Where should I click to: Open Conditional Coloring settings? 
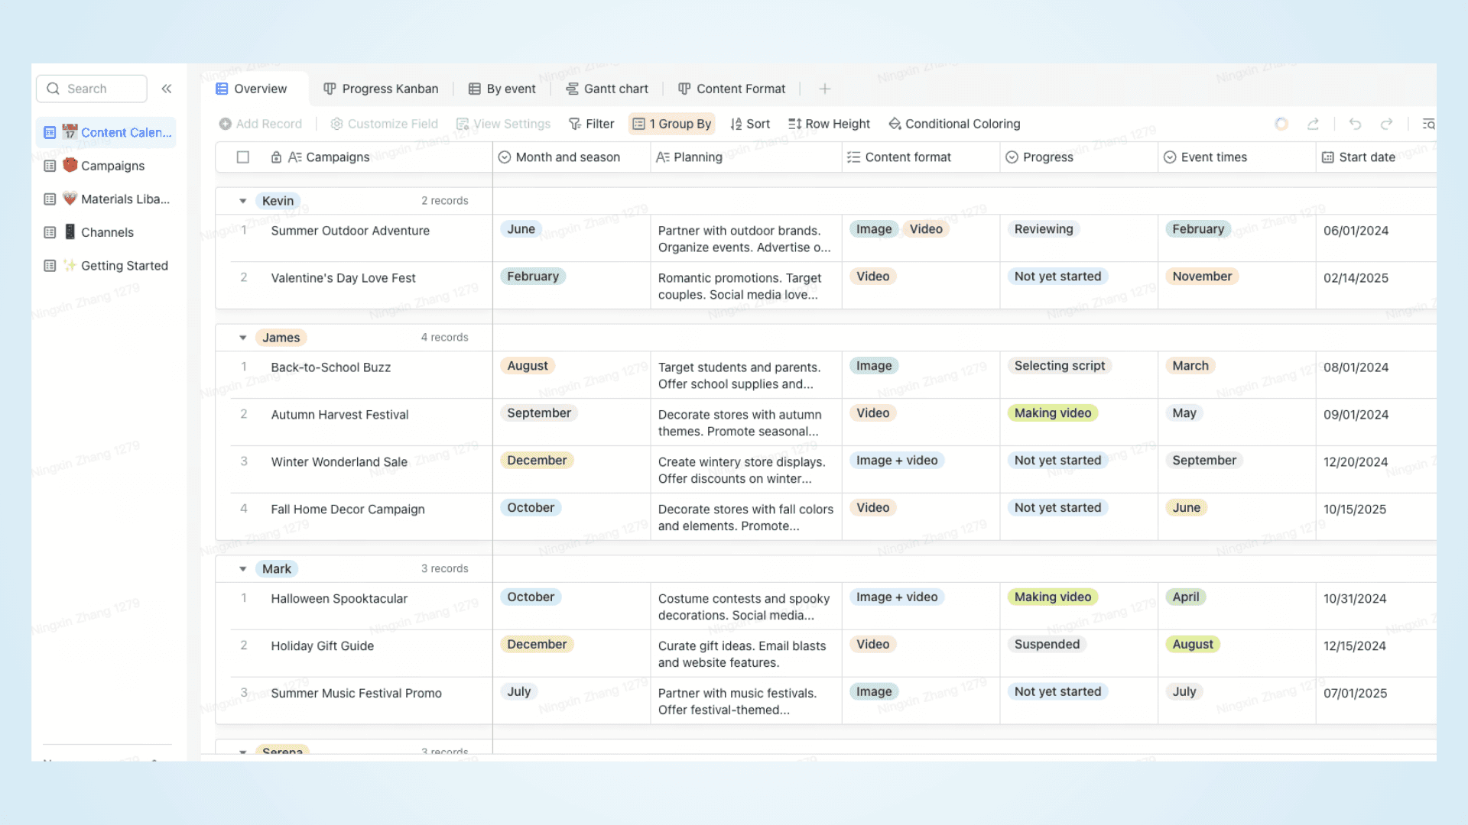click(954, 124)
